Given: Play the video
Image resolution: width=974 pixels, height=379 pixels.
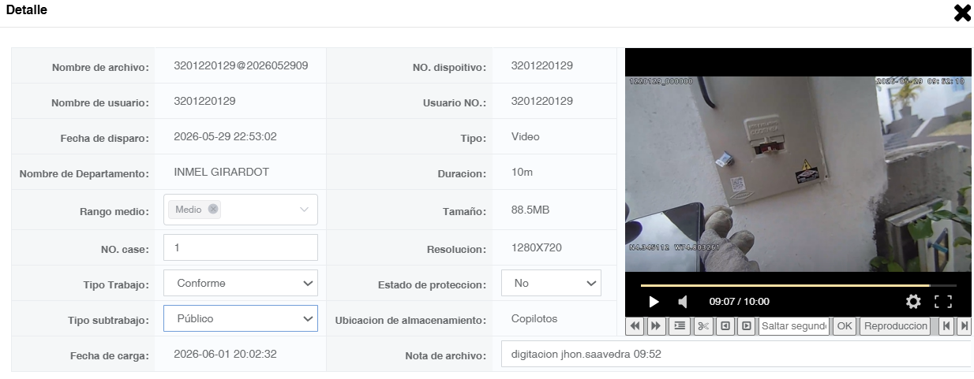Looking at the screenshot, I should click(x=654, y=301).
